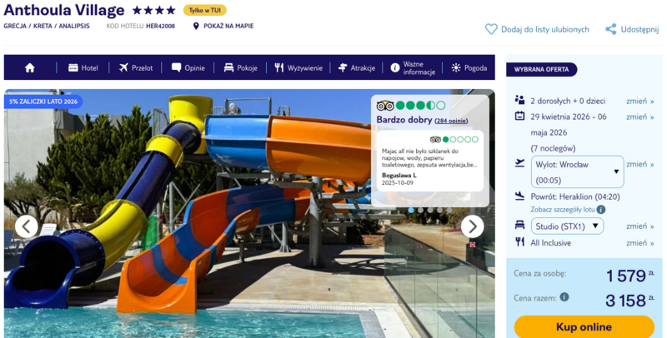667x338 pixels.
Task: Go to previous photo with left arrow
Action: coord(27,226)
